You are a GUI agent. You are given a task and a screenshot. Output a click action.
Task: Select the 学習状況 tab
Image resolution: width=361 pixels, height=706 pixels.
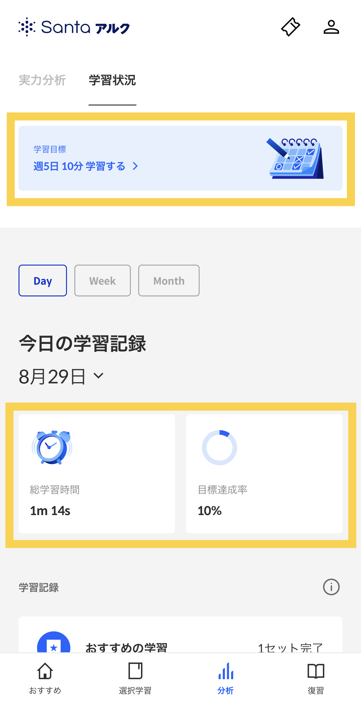tap(112, 80)
